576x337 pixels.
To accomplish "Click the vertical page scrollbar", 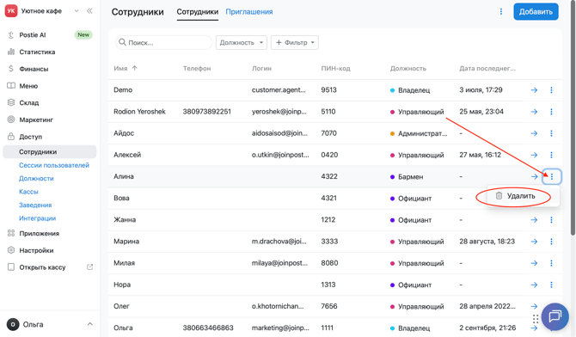I will (x=573, y=118).
